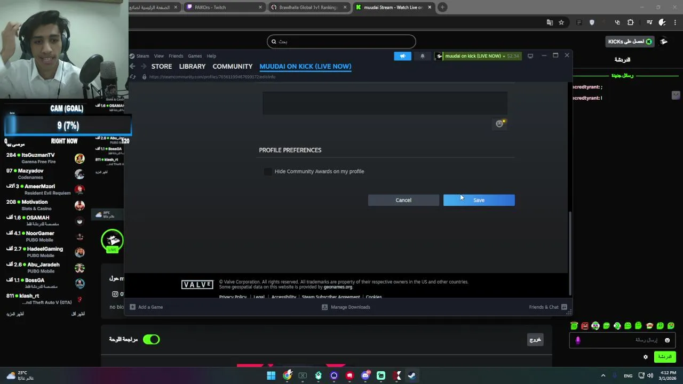Open the geonames.org link
Screen dimensions: 683x384
point(338,287)
